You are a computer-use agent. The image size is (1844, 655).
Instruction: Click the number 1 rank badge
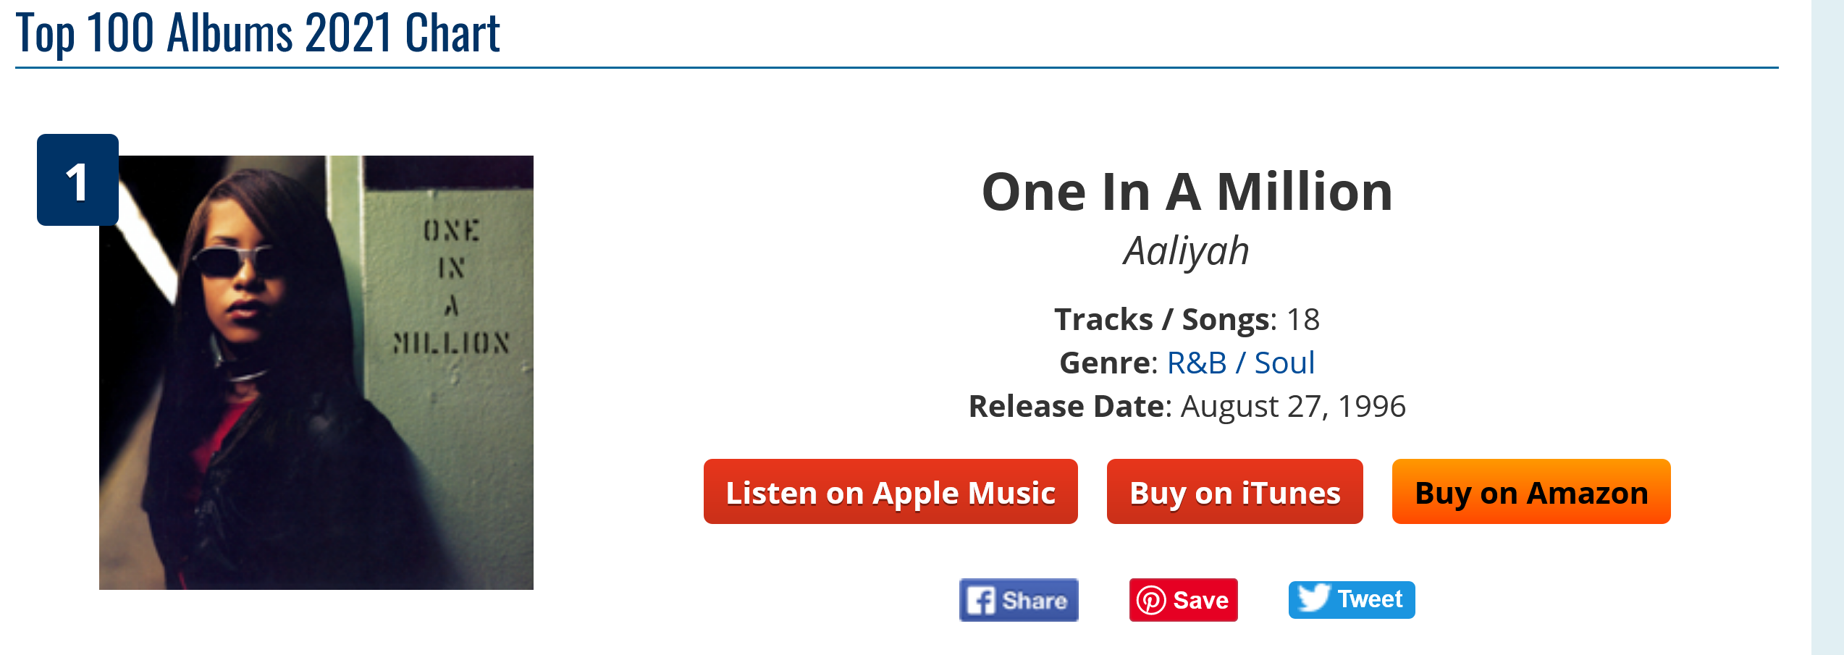pyautogui.click(x=77, y=180)
